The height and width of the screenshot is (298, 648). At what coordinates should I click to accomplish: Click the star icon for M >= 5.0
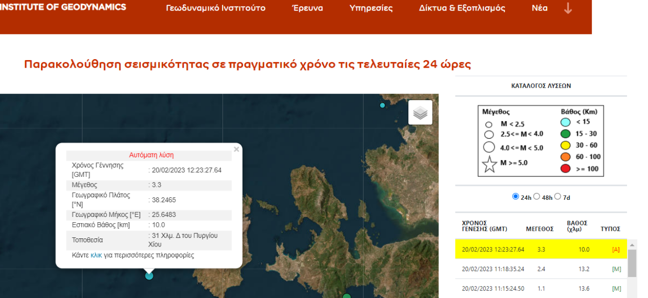tap(489, 164)
